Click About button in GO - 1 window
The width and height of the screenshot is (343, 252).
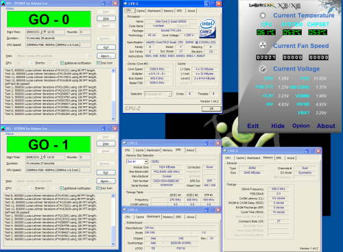(106, 181)
